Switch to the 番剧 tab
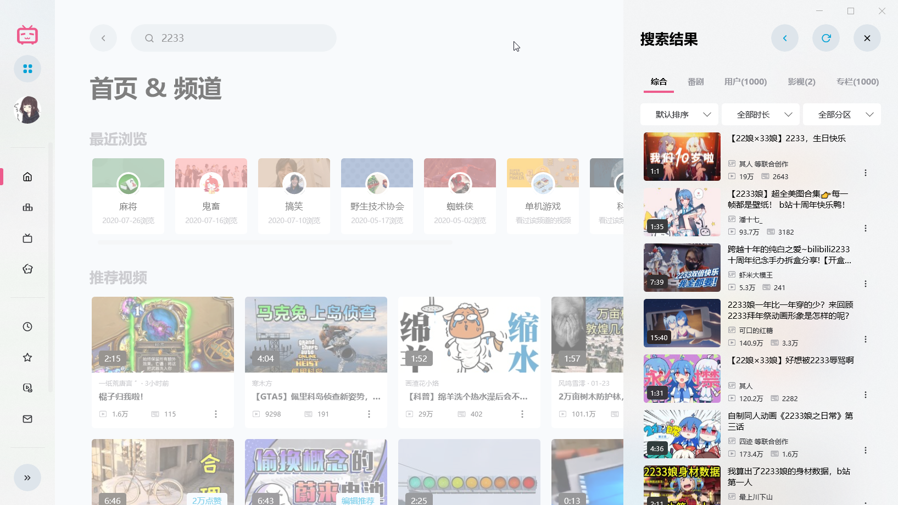The height and width of the screenshot is (505, 898). point(696,82)
